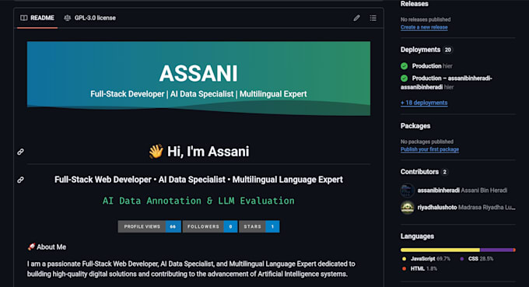Click the anchor link icon beside Full-Stack Web Developer heading
Screen dimensions: 529x287
point(20,180)
